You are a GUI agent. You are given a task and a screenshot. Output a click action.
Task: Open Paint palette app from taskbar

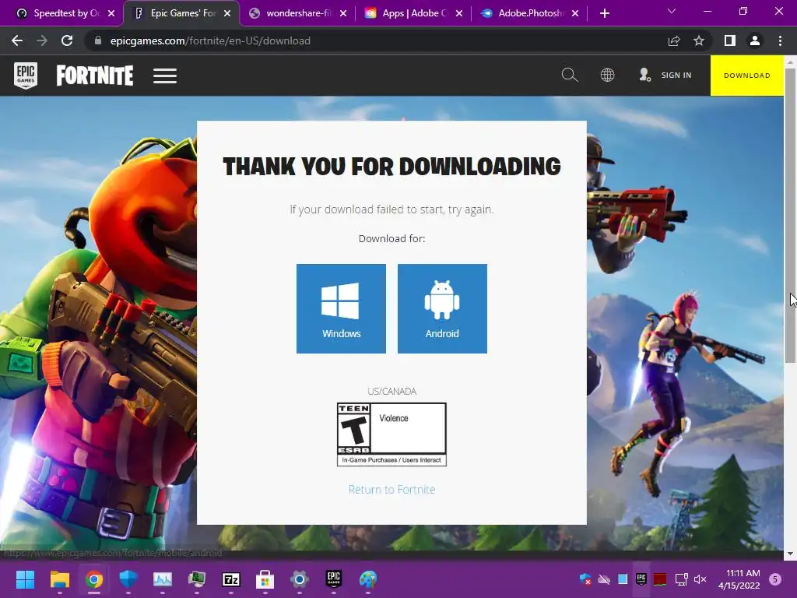[368, 579]
